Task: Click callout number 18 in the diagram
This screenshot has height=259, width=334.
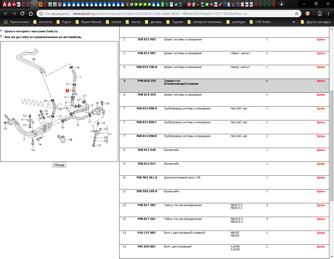Action: 71,140
